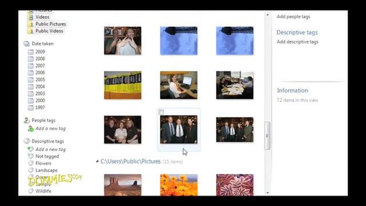Image resolution: width=366 pixels, height=206 pixels.
Task: Select the four men in suits thumbnail
Action: 234,130
